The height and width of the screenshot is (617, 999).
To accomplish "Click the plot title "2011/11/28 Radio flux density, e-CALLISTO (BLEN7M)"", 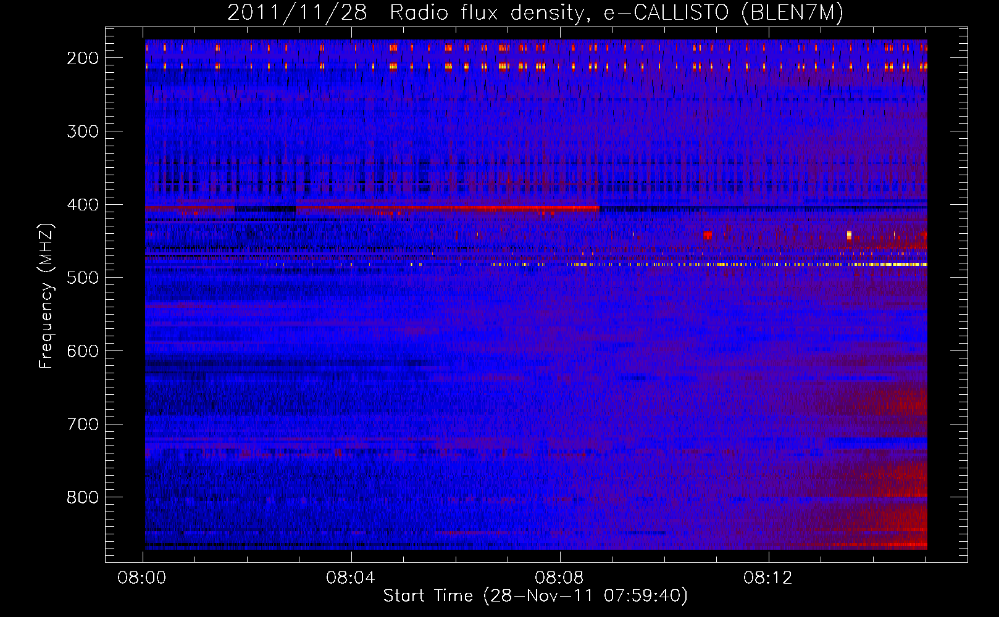I will click(x=535, y=13).
